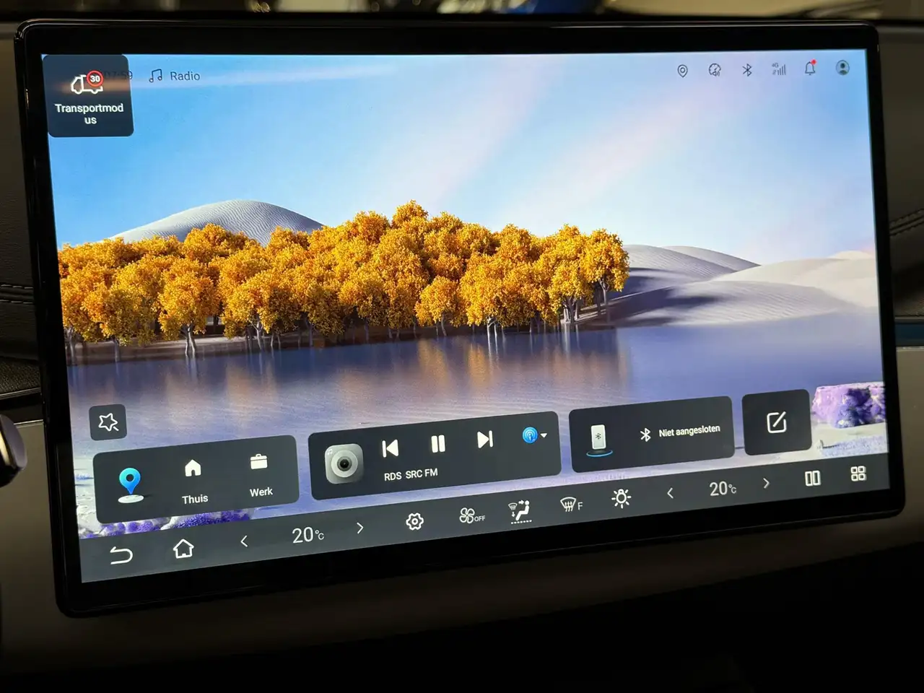Tap the sun brightness icon
Screen dimensions: 924x693
pyautogui.click(x=621, y=498)
